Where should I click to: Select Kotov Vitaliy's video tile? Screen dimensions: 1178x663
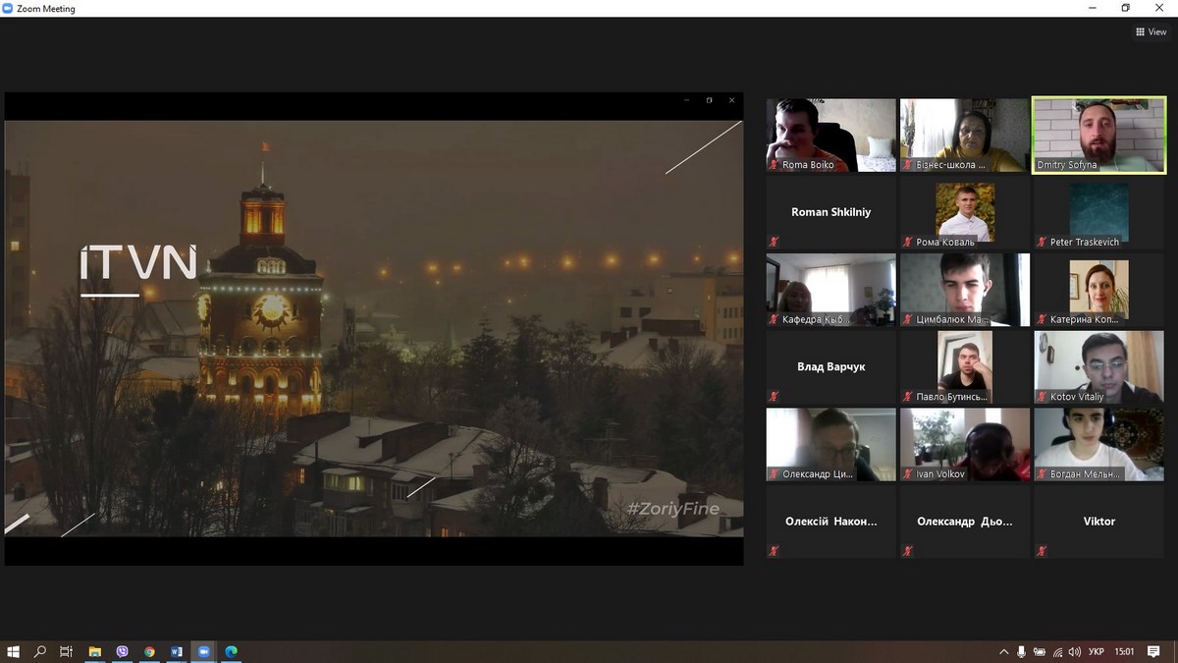point(1098,366)
